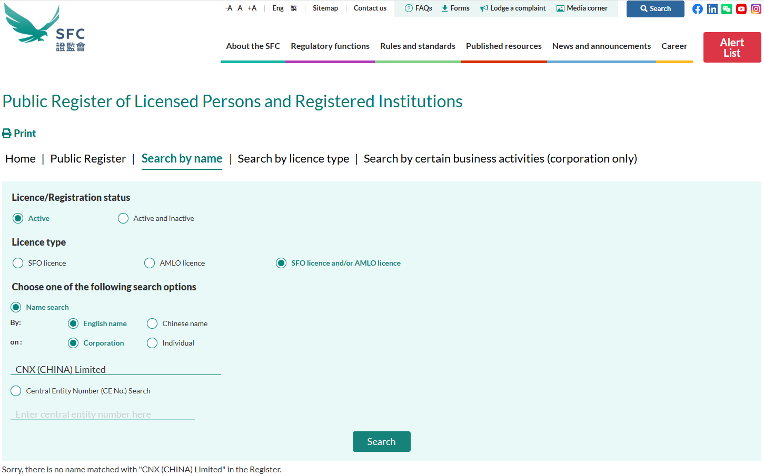The height and width of the screenshot is (476, 764).
Task: Click the name field containing CNX (CHINA) Limited
Action: pyautogui.click(x=116, y=369)
